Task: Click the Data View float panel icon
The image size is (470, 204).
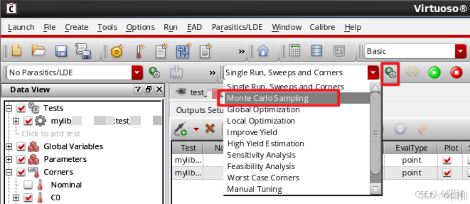Action: (149, 89)
